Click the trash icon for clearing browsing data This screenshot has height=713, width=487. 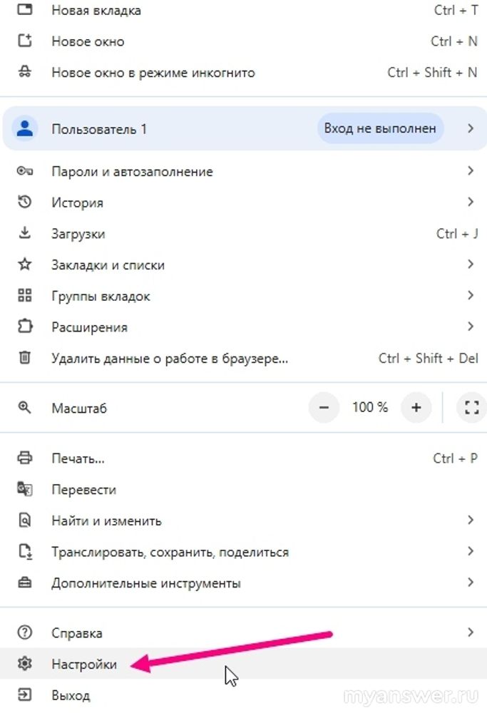click(25, 358)
